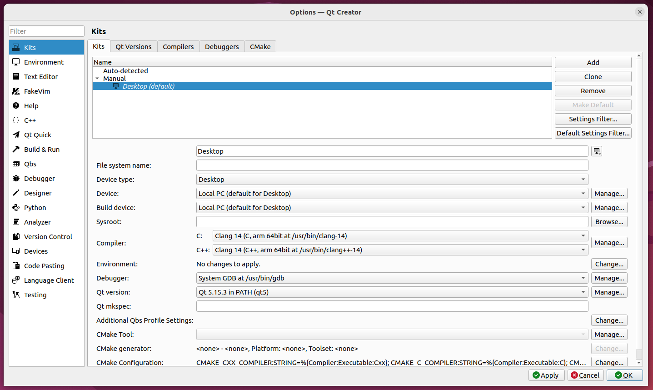Click the Qt mkspec input field

click(x=392, y=306)
